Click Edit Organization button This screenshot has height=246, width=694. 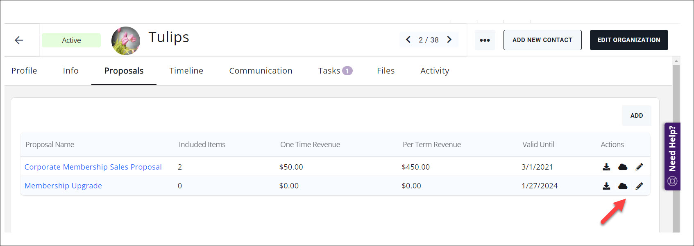(628, 40)
